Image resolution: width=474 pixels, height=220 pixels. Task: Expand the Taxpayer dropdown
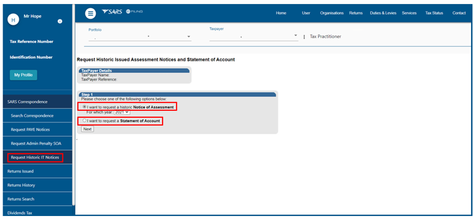tap(295, 36)
